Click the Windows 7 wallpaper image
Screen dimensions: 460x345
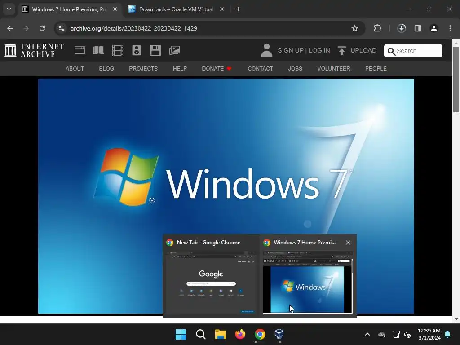click(226, 196)
